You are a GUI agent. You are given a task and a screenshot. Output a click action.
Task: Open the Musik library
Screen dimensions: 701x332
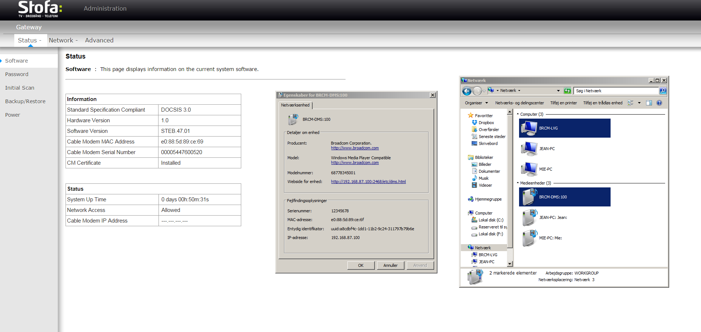(x=480, y=178)
